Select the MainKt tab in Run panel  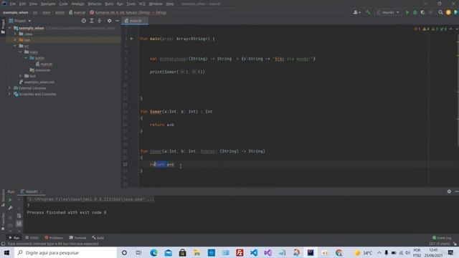tap(32, 191)
